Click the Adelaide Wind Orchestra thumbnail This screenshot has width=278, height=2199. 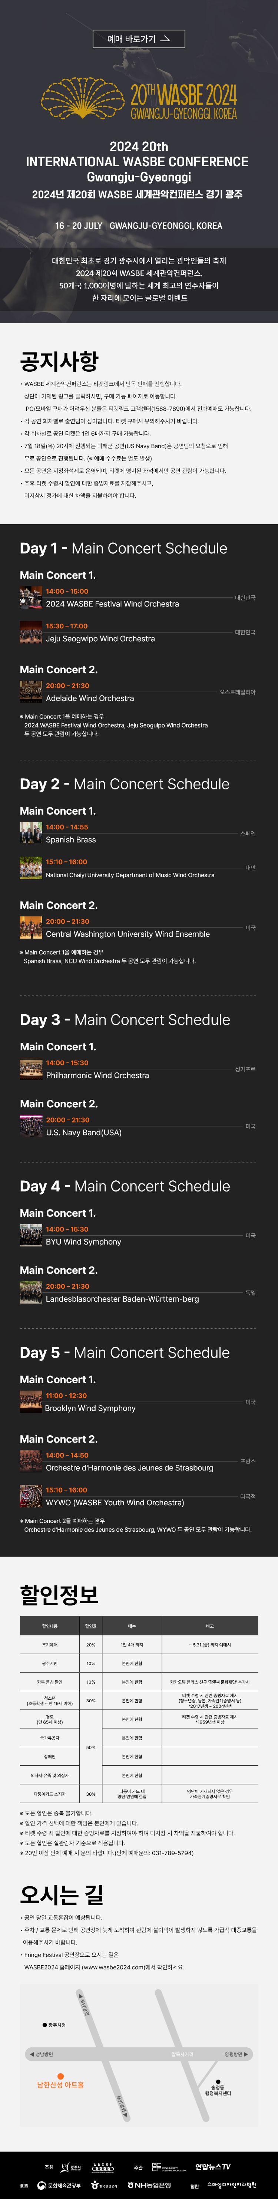31,692
